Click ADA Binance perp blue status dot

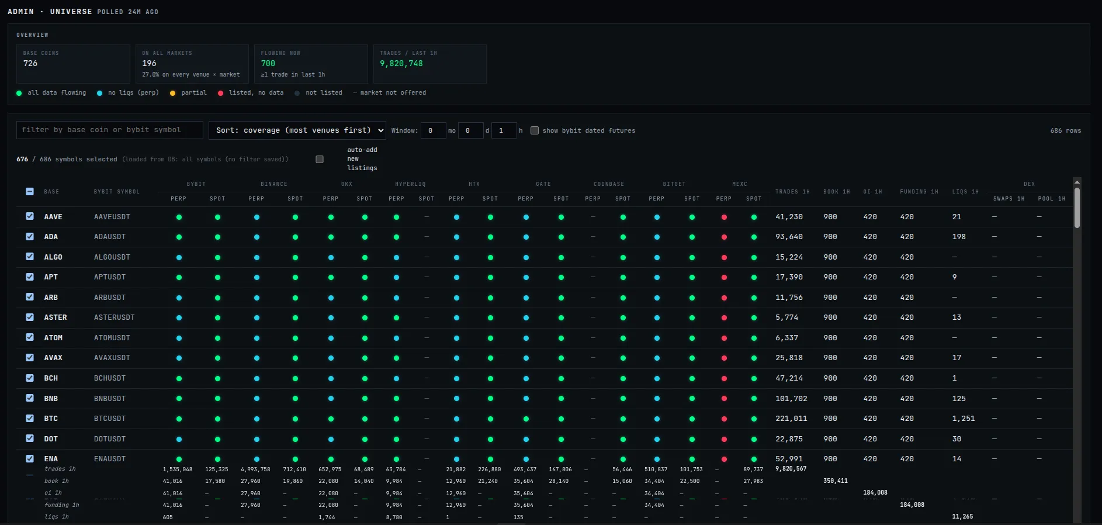click(x=257, y=237)
